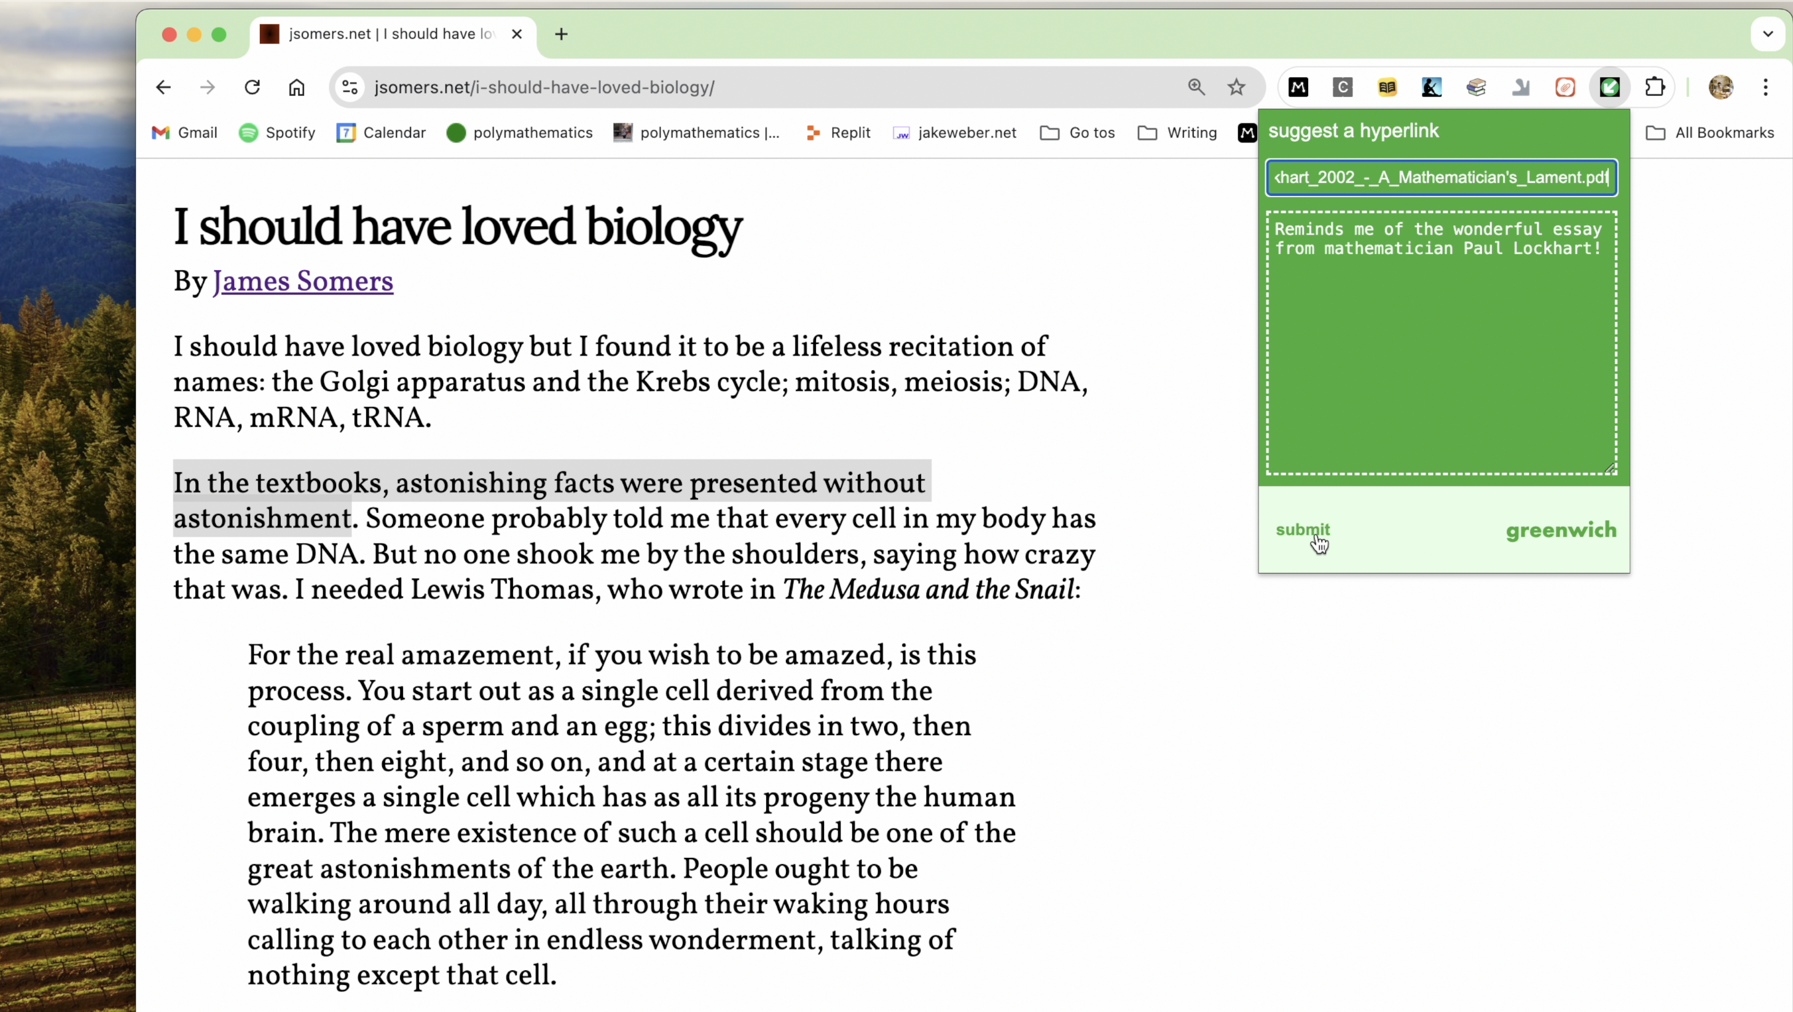The width and height of the screenshot is (1793, 1012).
Task: Open the tab search dropdown chevron
Action: coord(1767,33)
